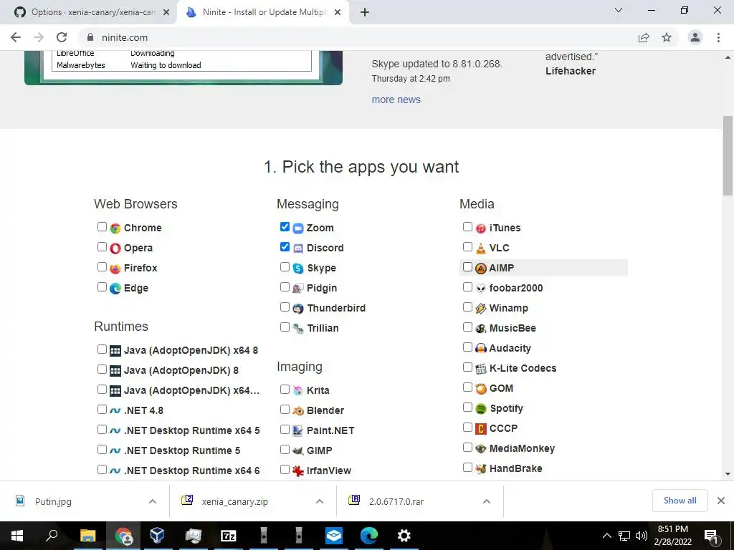Check the Chrome checkbox
This screenshot has width=734, height=550.
click(x=102, y=227)
